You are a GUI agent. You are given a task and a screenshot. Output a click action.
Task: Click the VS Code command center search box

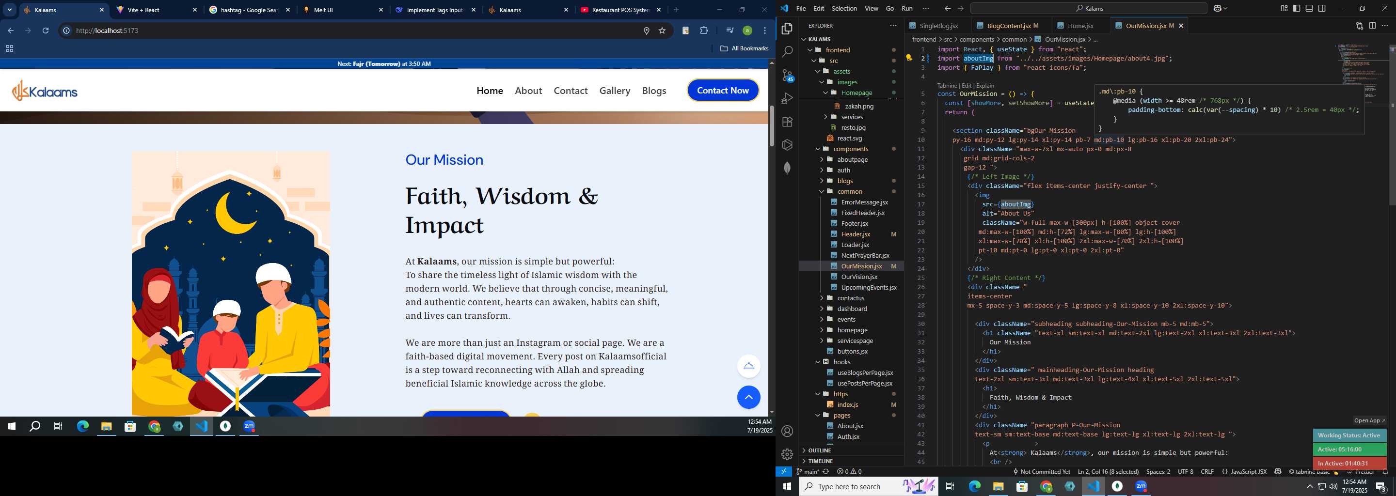click(x=1088, y=8)
